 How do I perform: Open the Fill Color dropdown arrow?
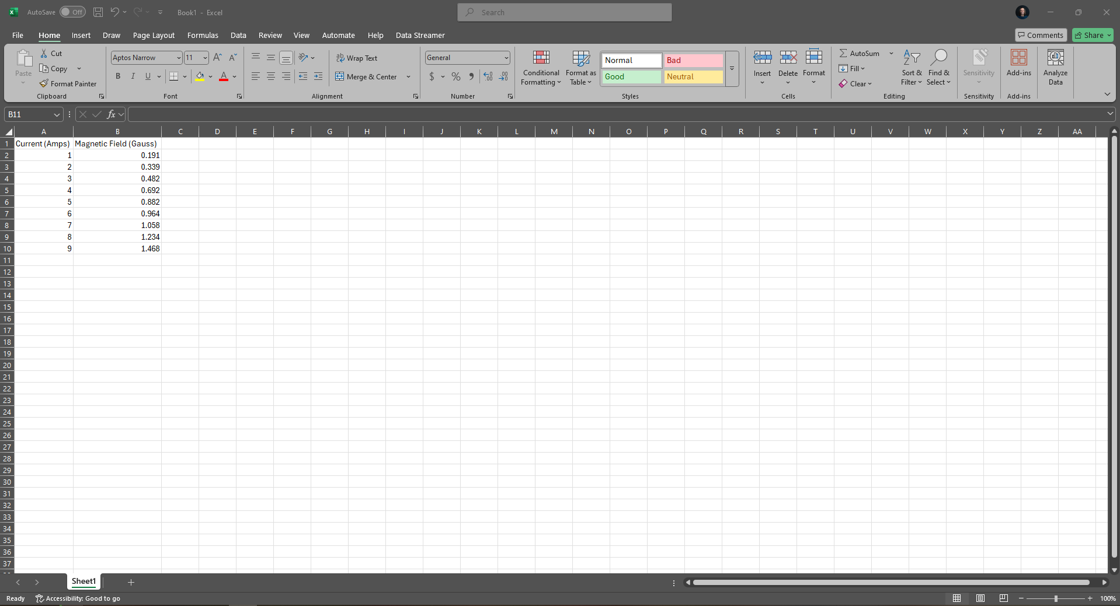[x=211, y=76]
